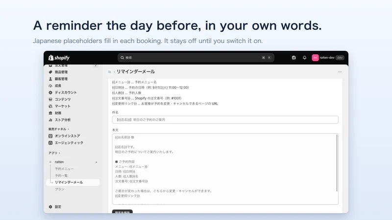Open 予約メニュー under raiten
Screen dimensions: 392x220
click(x=64, y=169)
